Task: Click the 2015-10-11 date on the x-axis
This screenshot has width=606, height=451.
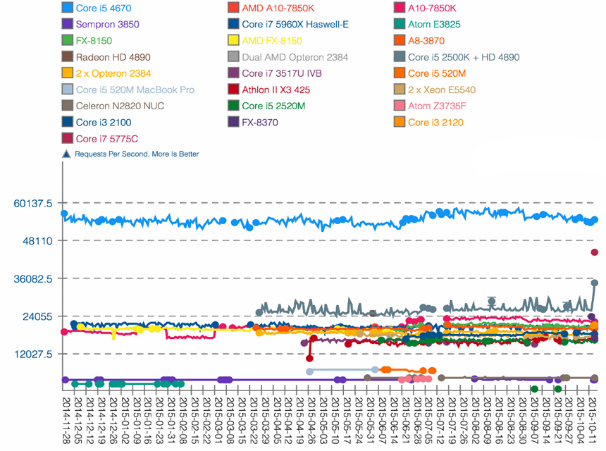Action: point(592,421)
